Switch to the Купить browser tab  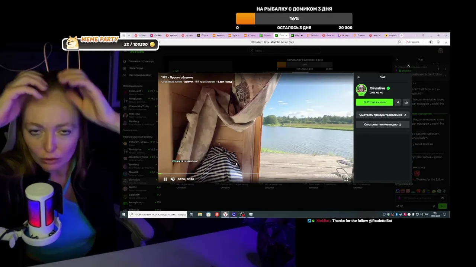tap(234, 36)
